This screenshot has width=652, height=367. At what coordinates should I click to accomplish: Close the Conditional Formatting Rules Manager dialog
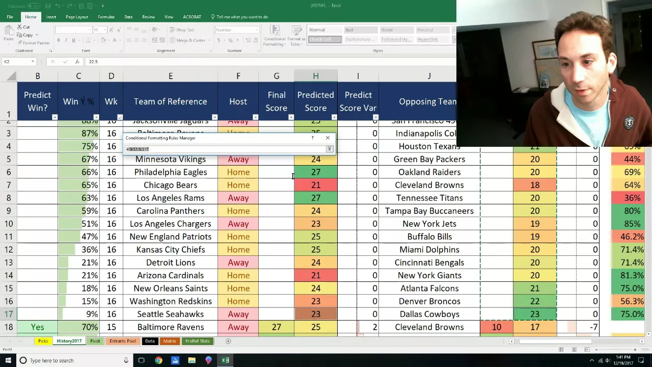point(328,138)
